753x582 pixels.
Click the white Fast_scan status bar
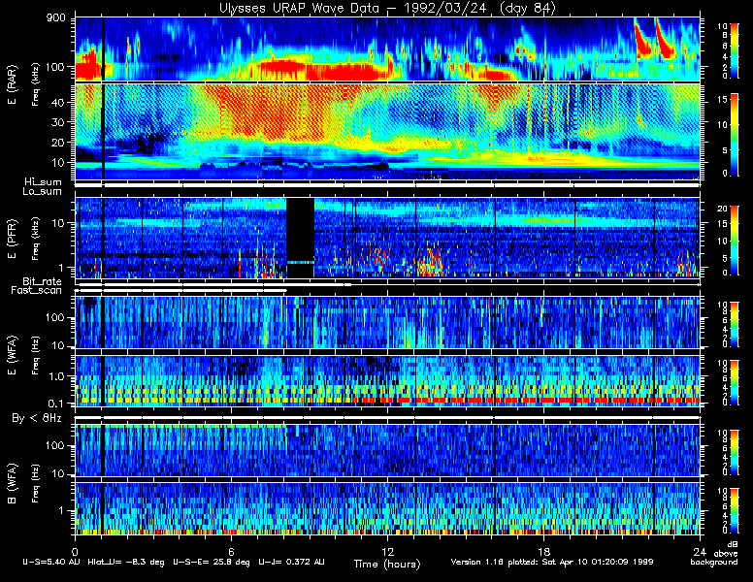(181, 291)
